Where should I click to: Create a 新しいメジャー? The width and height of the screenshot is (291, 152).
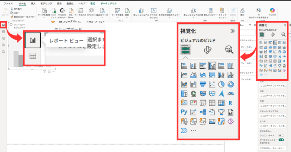tap(211, 12)
